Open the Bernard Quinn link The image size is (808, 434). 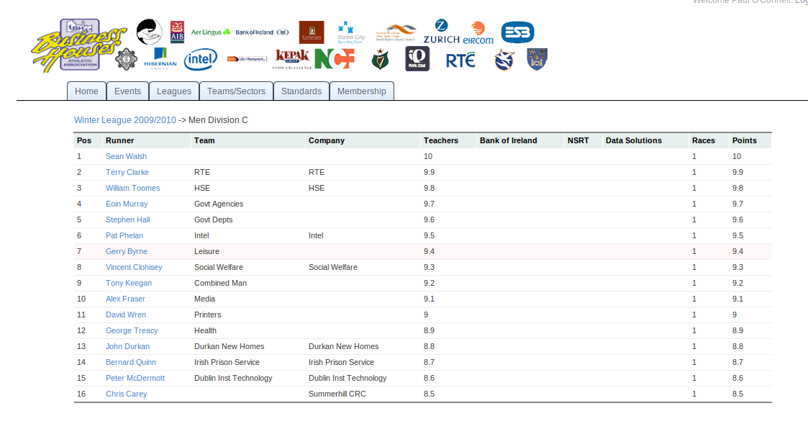coord(131,362)
